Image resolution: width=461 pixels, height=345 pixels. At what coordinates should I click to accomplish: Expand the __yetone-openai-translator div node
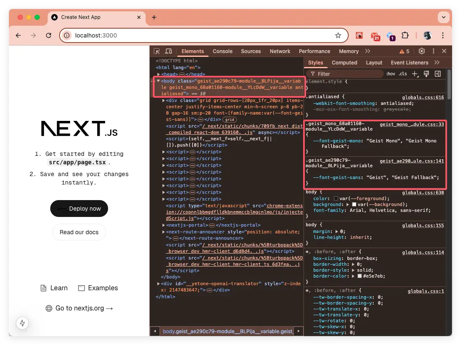(158, 283)
